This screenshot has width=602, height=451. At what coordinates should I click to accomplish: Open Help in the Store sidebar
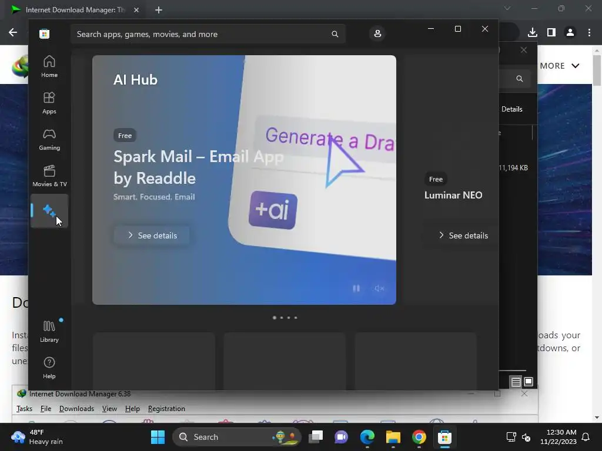tap(49, 368)
